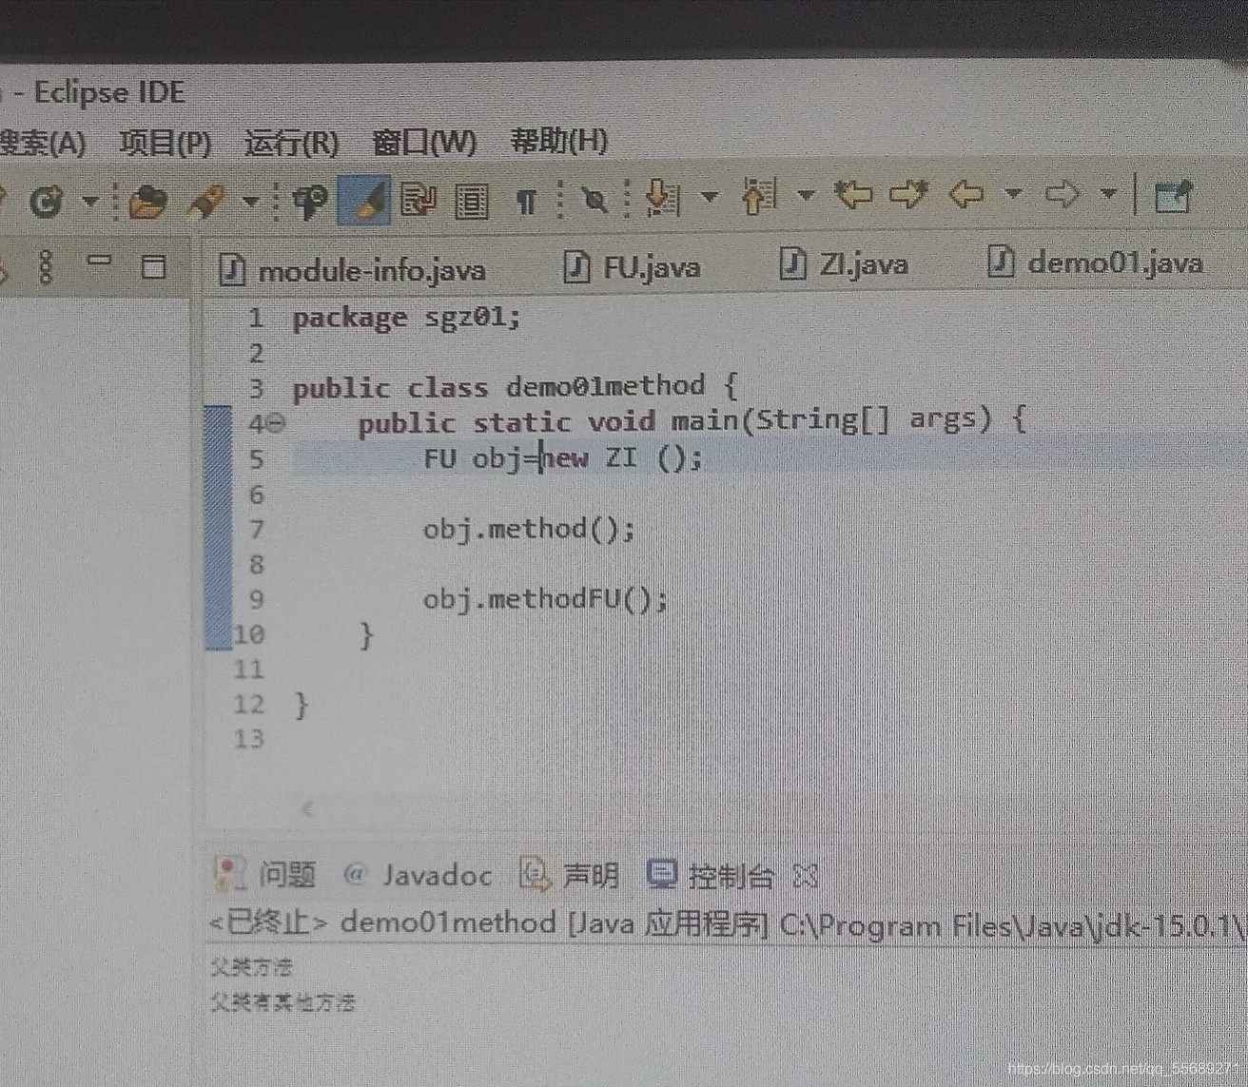Click the ZI.java tab file icon
This screenshot has width=1248, height=1087.
coord(792,264)
